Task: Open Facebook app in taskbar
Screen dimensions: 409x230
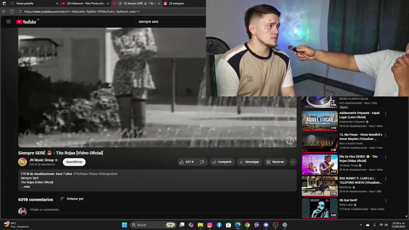Action: pos(219,225)
